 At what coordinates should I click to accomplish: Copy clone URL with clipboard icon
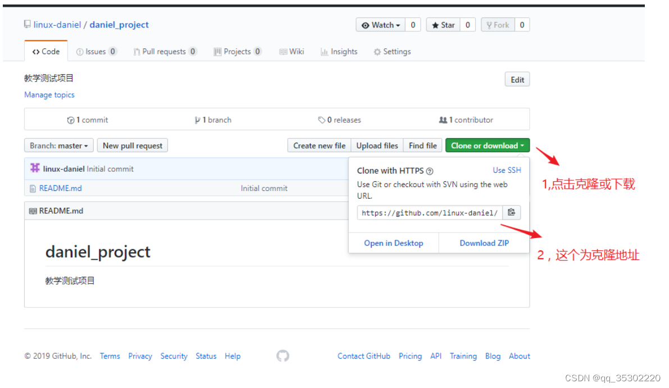512,212
